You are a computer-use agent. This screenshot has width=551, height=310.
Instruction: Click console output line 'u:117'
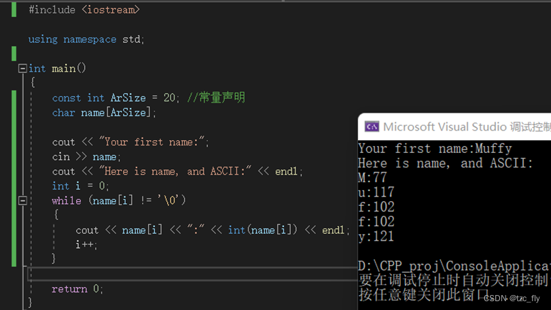click(x=376, y=192)
